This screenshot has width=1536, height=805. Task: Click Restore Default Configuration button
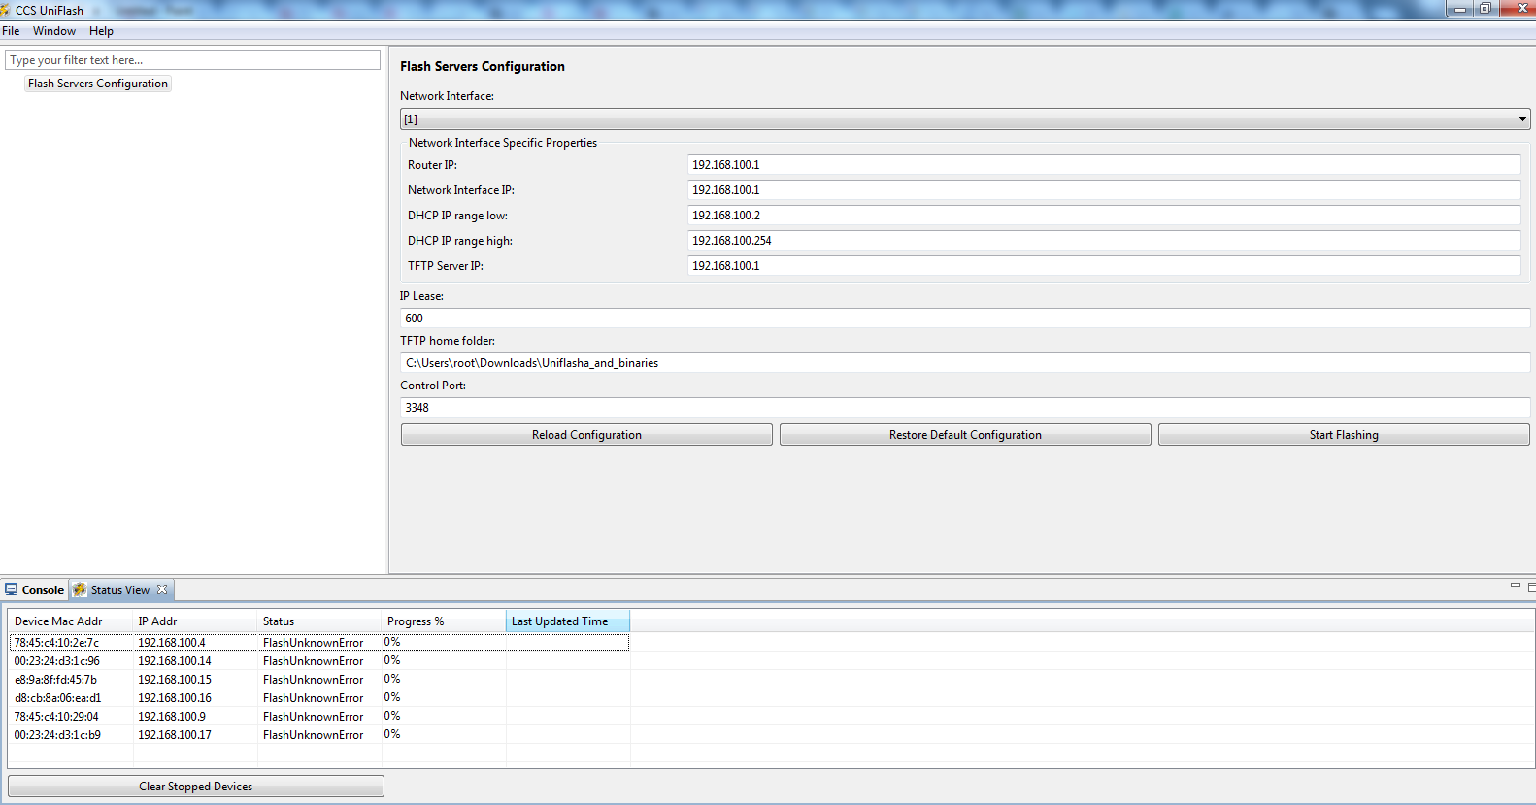pyautogui.click(x=965, y=435)
